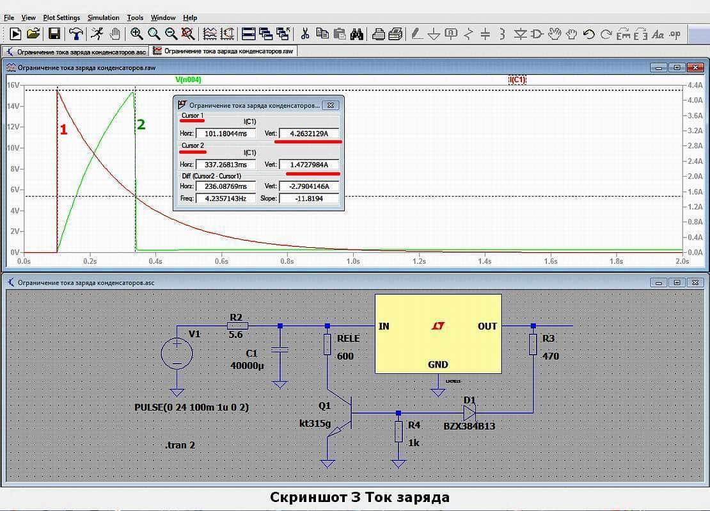Open the Simulation menu

point(103,18)
